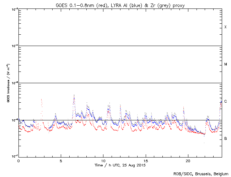Select the 10⁻⁵ y-axis tick label

[x=14, y=83]
